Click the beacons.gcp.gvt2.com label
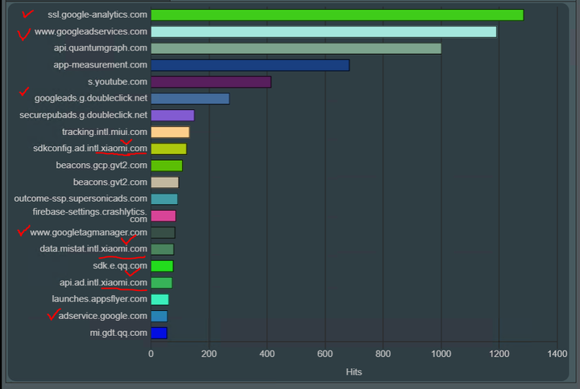Screen dimensions: 580x389 point(101,165)
